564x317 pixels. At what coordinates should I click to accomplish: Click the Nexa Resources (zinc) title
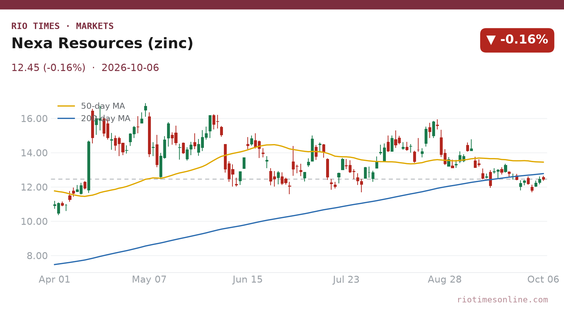(102, 43)
